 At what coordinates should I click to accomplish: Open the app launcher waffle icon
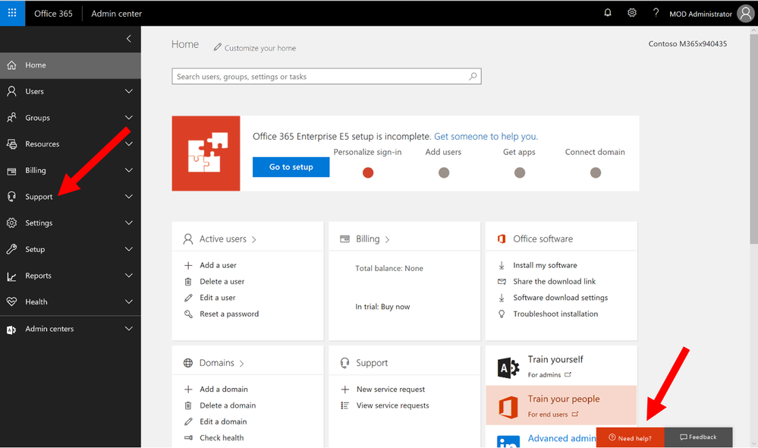pyautogui.click(x=12, y=13)
